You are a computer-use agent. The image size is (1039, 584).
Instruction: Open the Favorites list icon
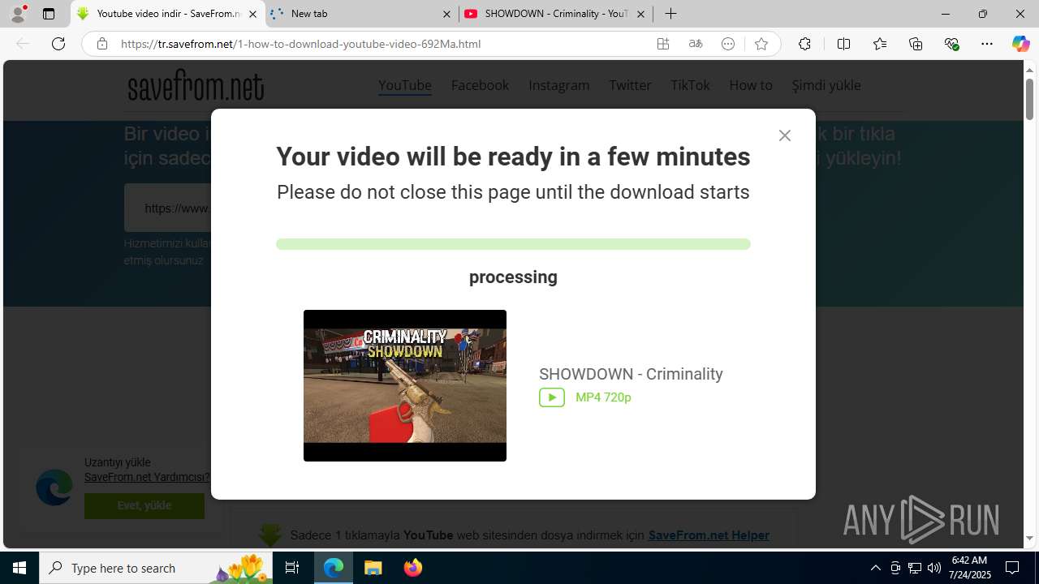[879, 44]
